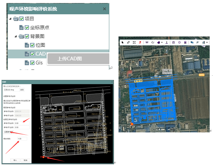This screenshot has height=167, width=214.
Task: Select the 位图 tree item
Action: tap(40, 45)
